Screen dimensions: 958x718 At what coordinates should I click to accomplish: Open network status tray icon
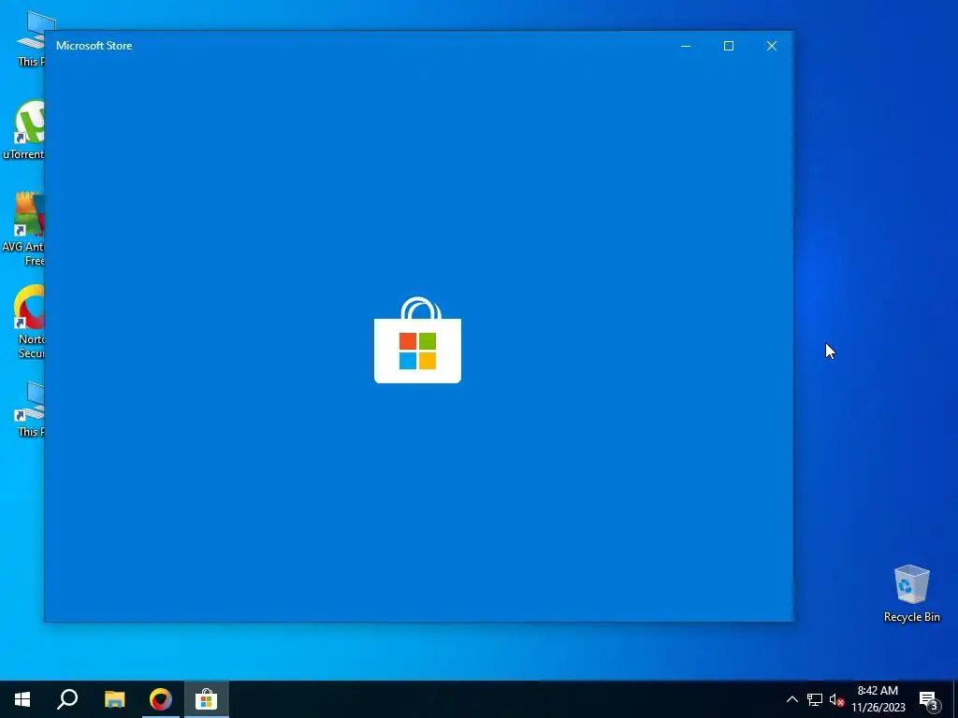(815, 699)
